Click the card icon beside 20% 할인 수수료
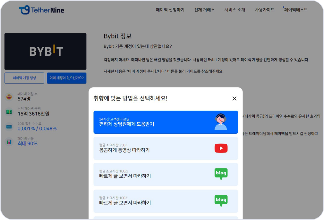 pyautogui.click(x=9, y=126)
